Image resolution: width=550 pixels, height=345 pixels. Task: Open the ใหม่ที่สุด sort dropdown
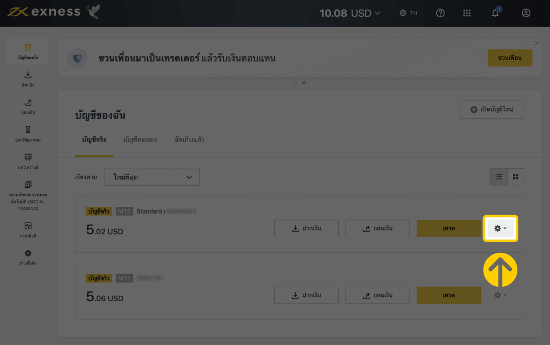tap(151, 177)
